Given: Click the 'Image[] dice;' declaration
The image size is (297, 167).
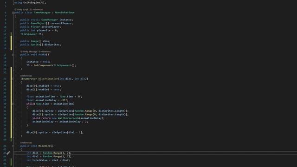Looking at the screenshot, I should tap(41, 41).
